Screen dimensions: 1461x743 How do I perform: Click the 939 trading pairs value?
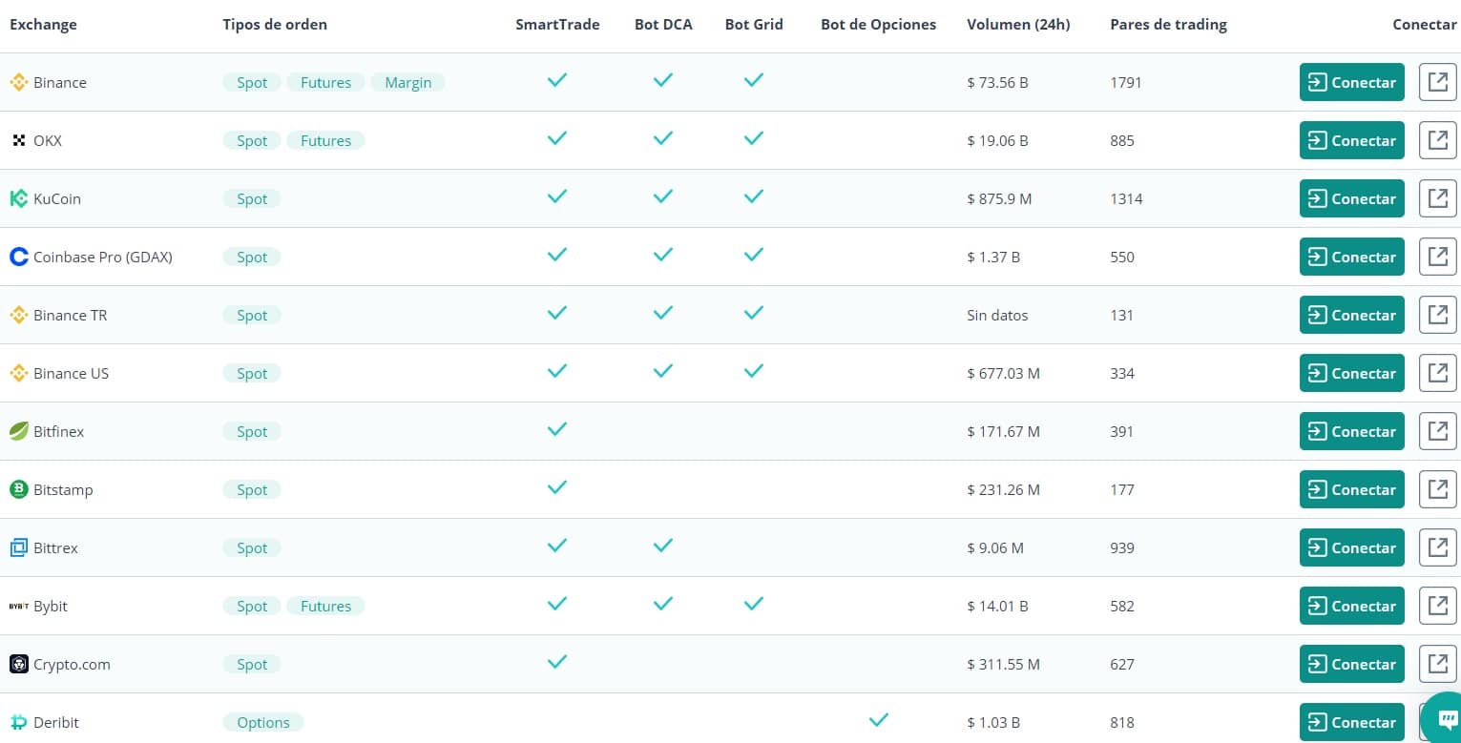(1122, 547)
